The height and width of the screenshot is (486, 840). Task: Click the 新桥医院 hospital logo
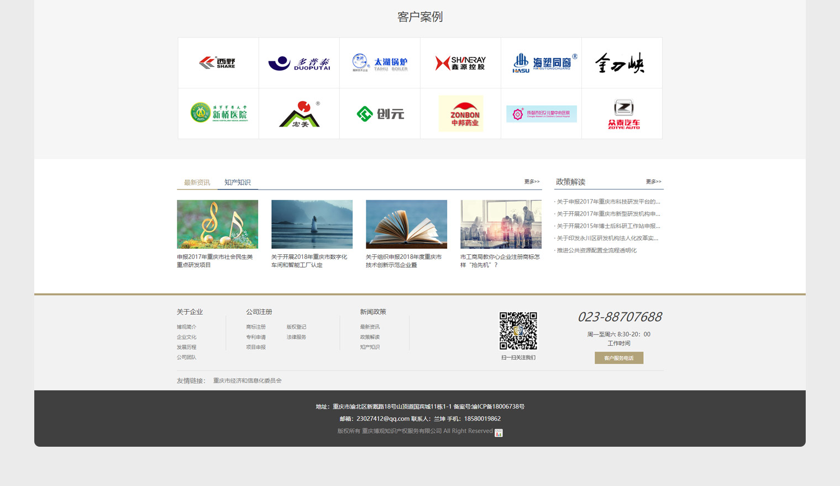218,113
